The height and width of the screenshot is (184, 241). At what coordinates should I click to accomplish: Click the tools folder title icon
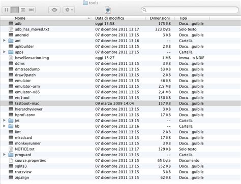click(x=85, y=3)
